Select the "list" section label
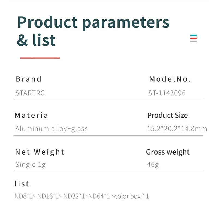 (x=22, y=184)
